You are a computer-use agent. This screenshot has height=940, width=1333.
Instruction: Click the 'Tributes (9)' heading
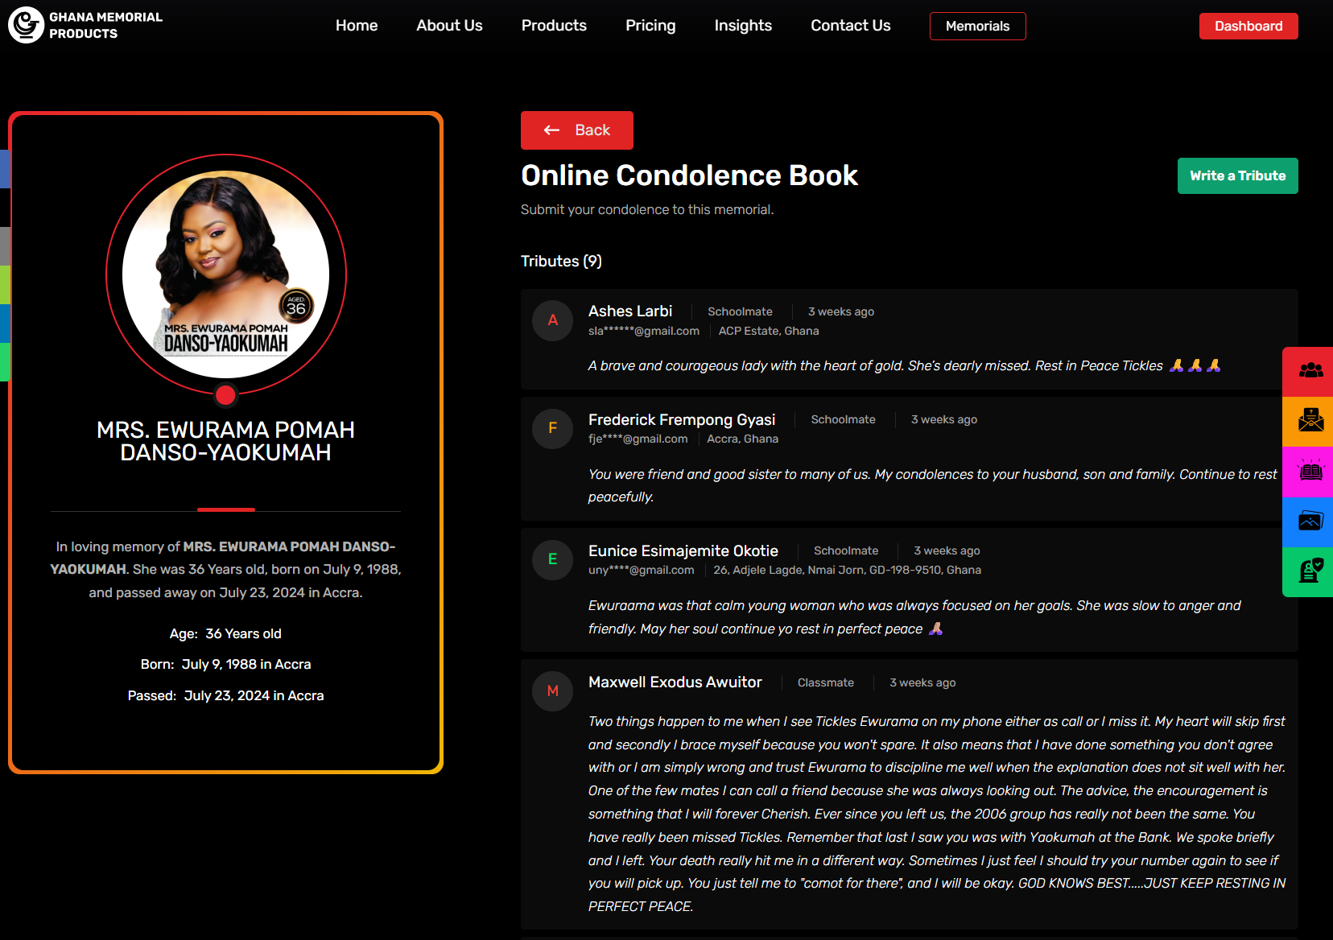pyautogui.click(x=561, y=262)
